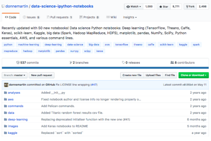Screen dimensions: 211x141
Task: View 2 branches list
Action: pos(79,63)
